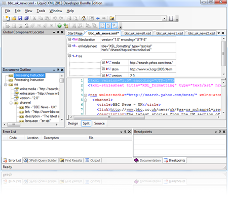The height and width of the screenshot is (212, 228).
Task: Collapse the rss node in Document Outline
Action: pyautogui.click(x=6, y=84)
